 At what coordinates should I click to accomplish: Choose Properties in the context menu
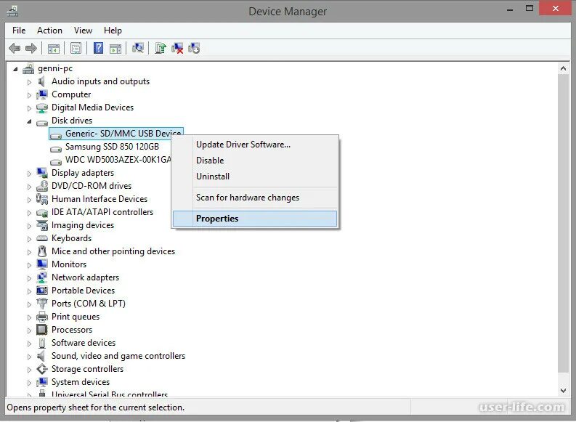255,219
